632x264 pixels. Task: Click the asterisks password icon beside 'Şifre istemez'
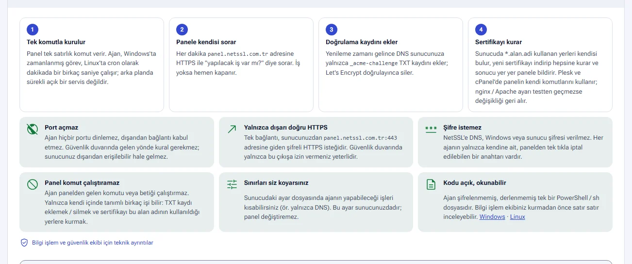431,129
